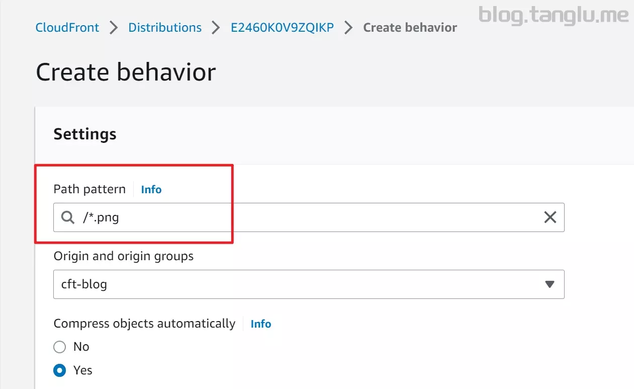Open Info link beside Path pattern
634x389 pixels.
(151, 189)
